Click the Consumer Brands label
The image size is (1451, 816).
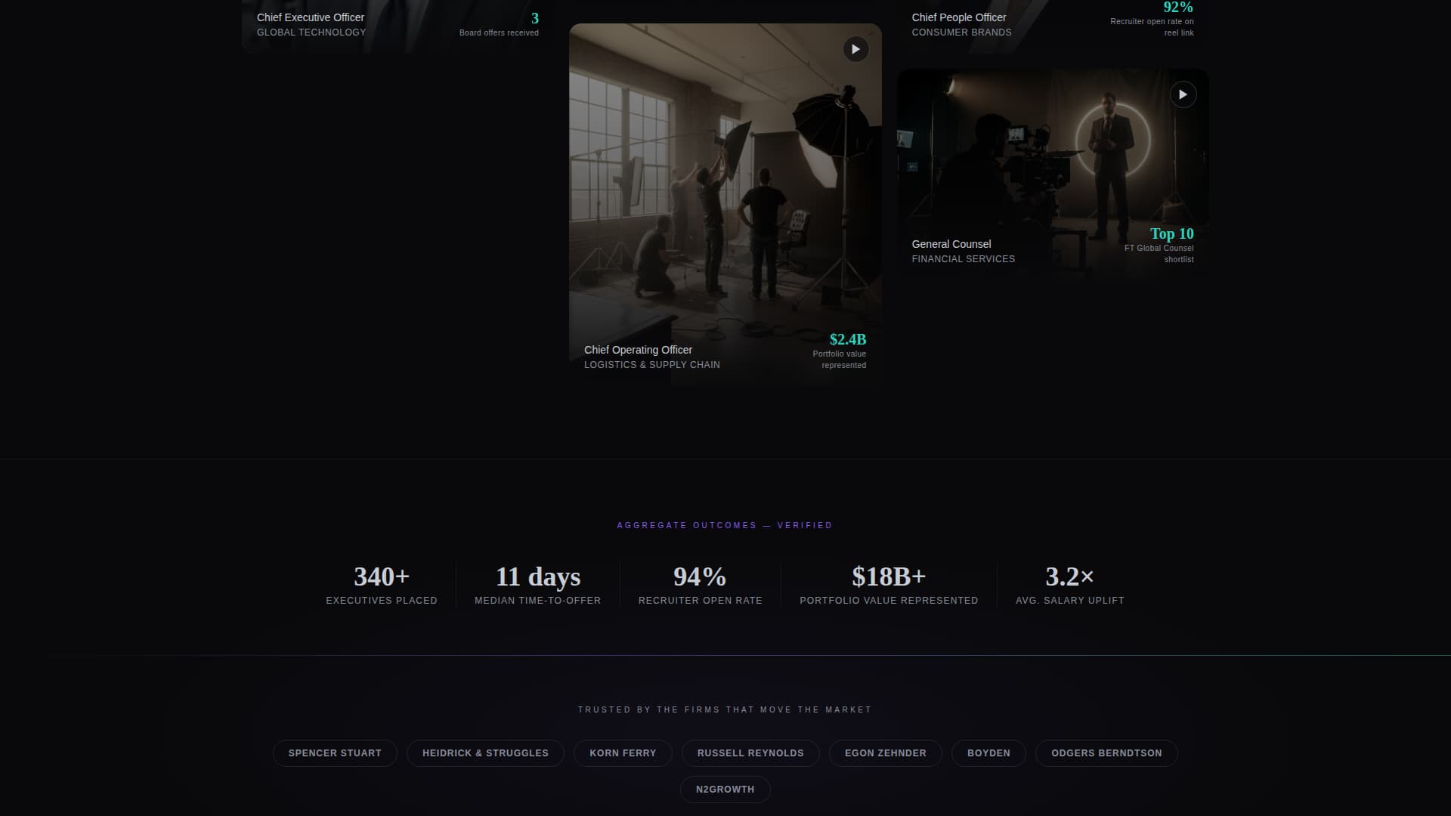961,32
